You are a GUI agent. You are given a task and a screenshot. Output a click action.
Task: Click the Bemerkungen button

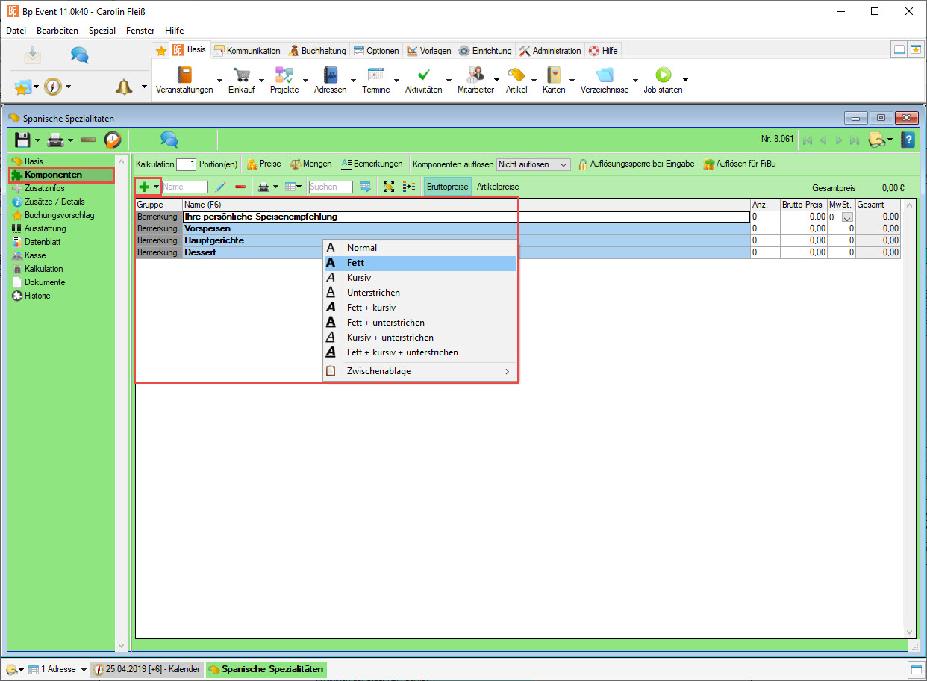[372, 164]
